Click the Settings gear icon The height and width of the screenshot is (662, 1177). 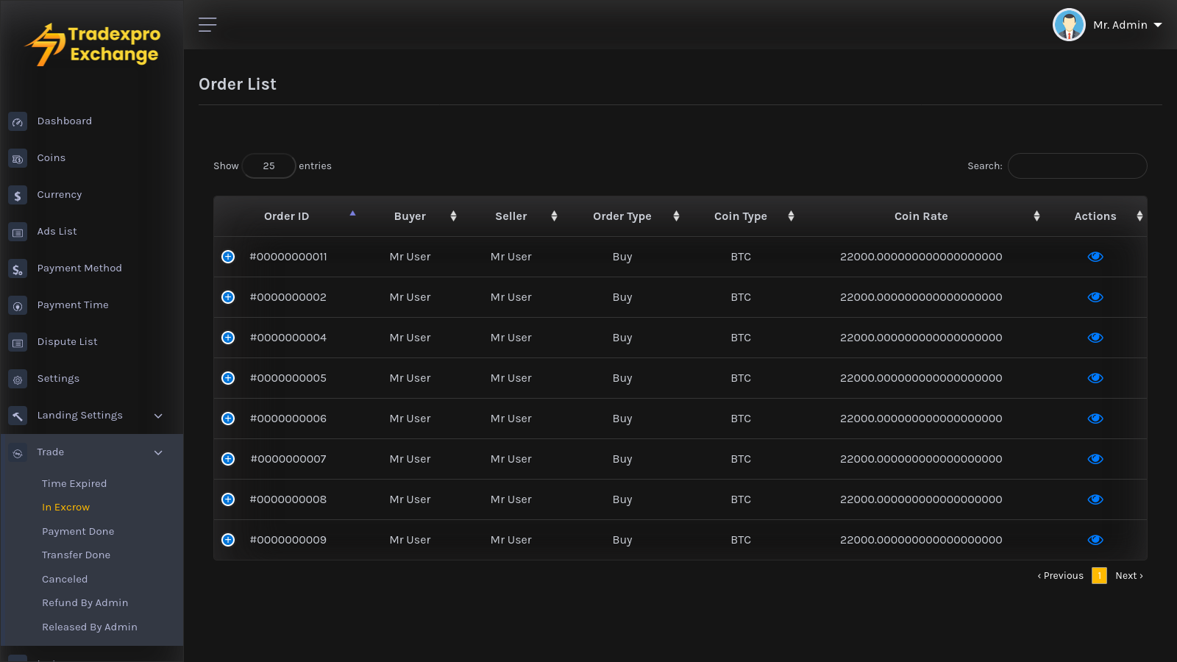[18, 379]
